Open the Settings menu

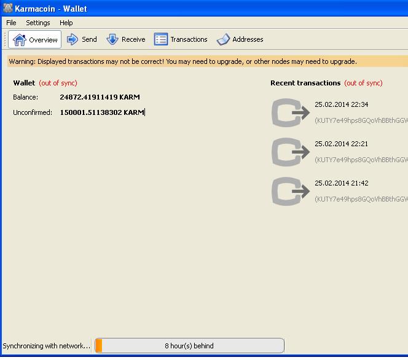click(x=38, y=23)
